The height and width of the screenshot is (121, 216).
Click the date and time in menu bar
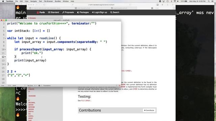click(x=197, y=1)
